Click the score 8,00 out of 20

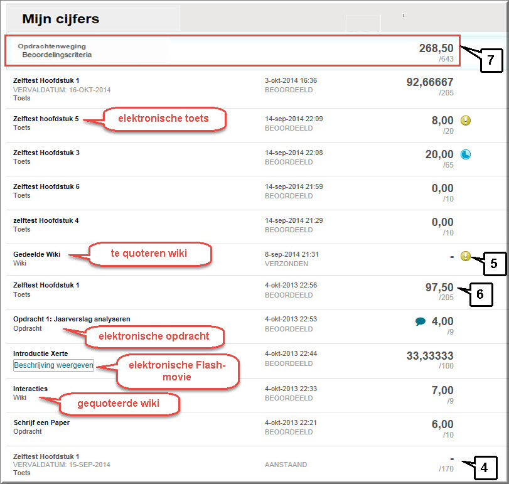pos(442,121)
